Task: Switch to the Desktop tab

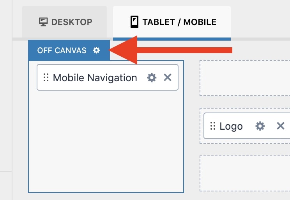Action: [x=64, y=22]
